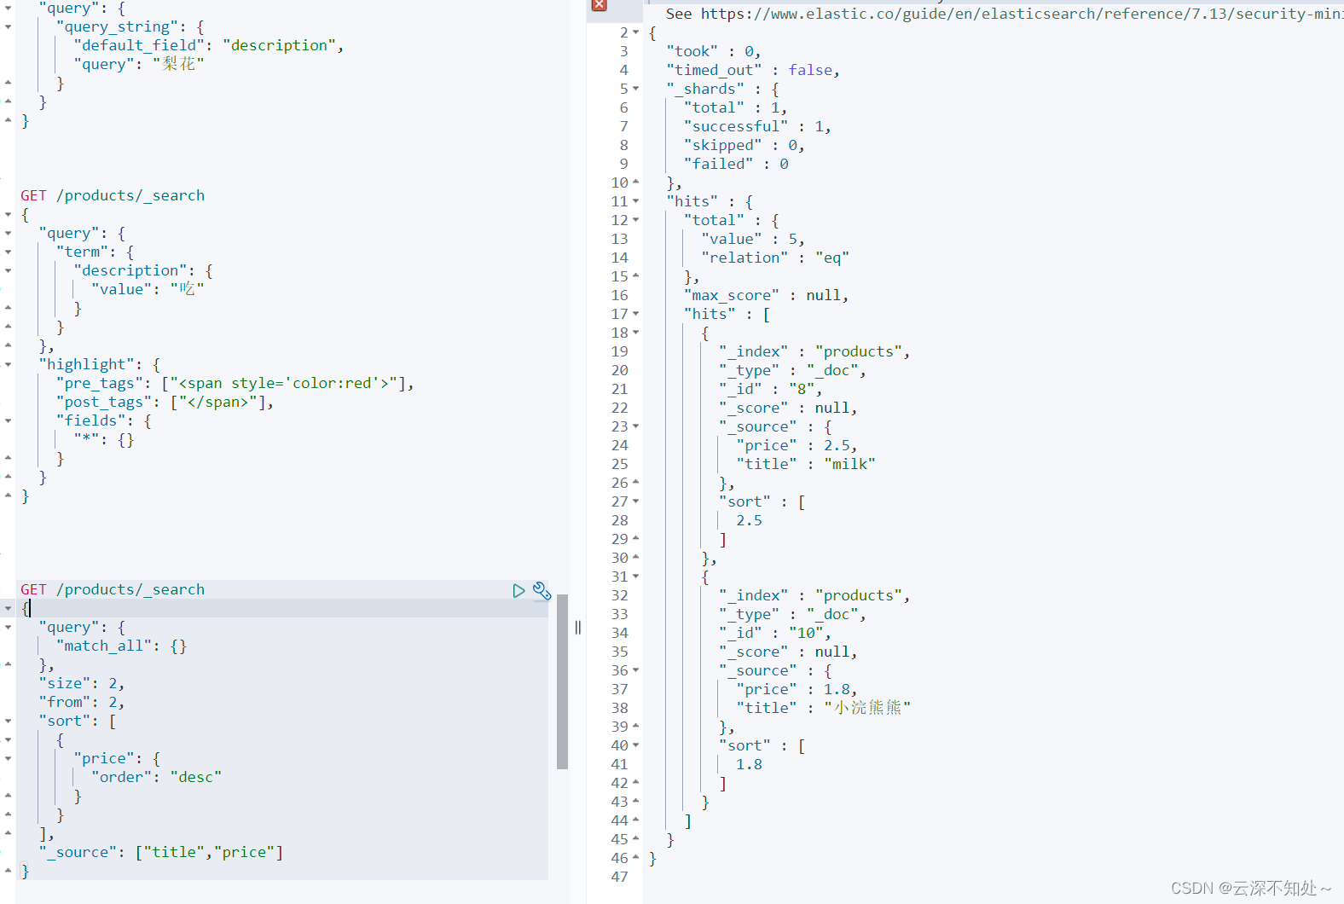
Task: Collapse "total" object at response line 12
Action: click(x=635, y=220)
